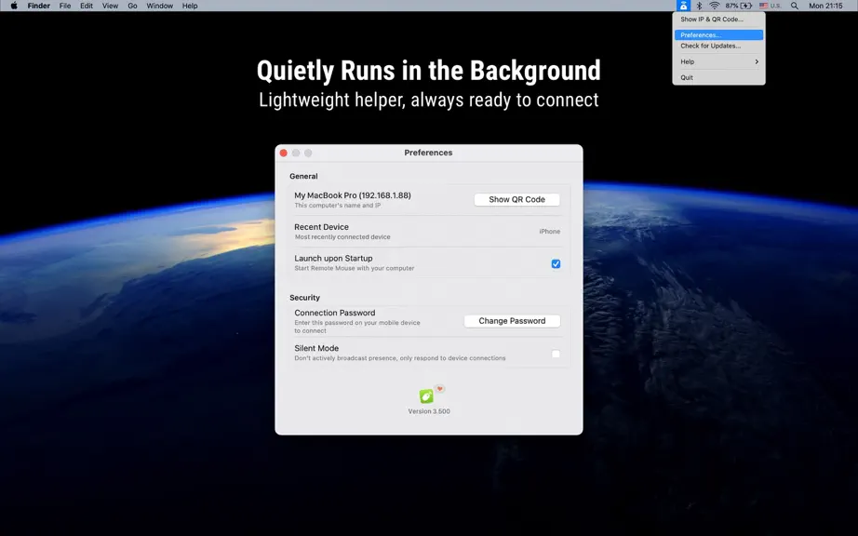This screenshot has height=536, width=858.
Task: Click the Preferences window title
Action: 428,153
